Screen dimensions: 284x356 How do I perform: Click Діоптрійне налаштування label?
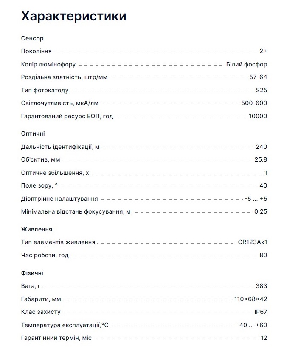[x=59, y=199]
